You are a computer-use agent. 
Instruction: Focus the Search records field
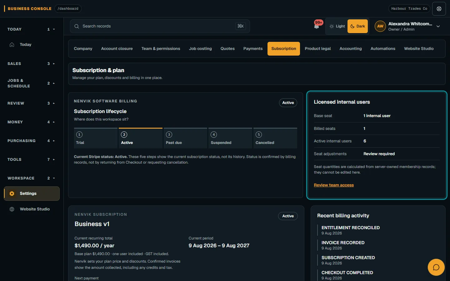click(x=160, y=26)
